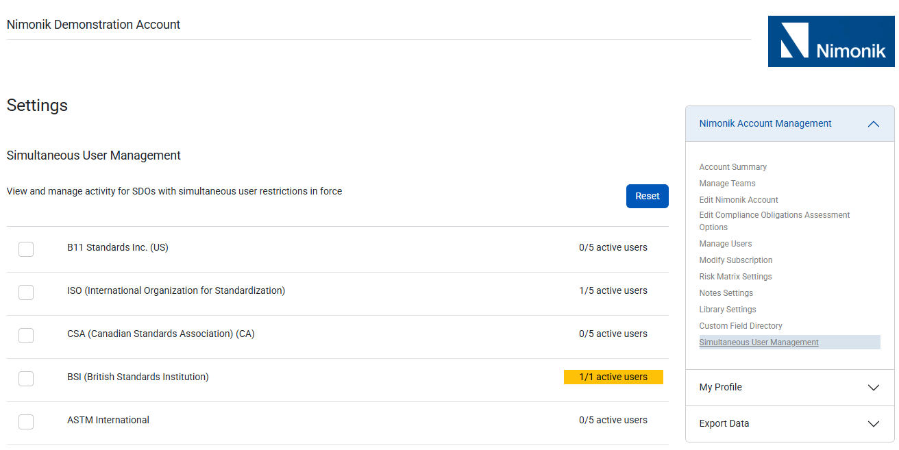
Task: Click the ASTM row 0/5 active users count
Action: tap(613, 420)
